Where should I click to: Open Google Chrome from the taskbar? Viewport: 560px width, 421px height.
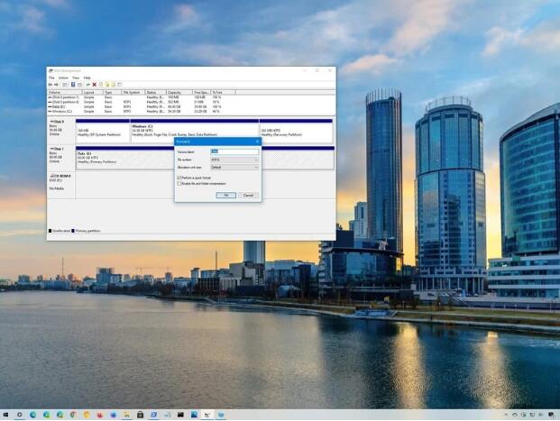coord(73,415)
